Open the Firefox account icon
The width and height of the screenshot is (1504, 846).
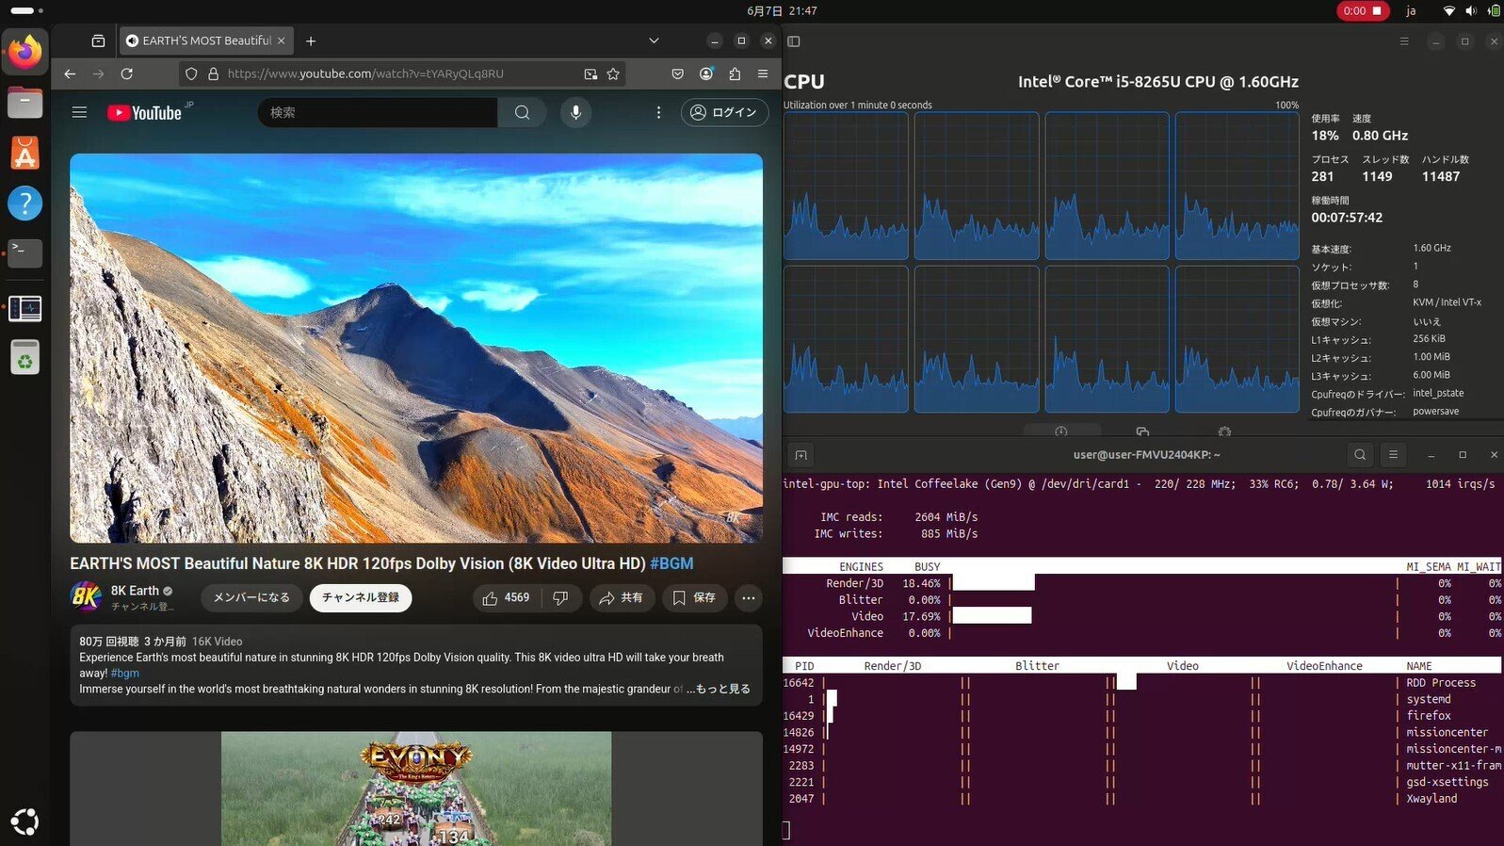coord(705,73)
